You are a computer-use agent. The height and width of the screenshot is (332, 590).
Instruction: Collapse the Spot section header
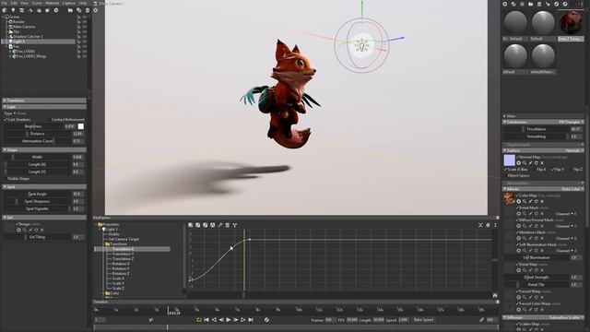click(x=44, y=186)
